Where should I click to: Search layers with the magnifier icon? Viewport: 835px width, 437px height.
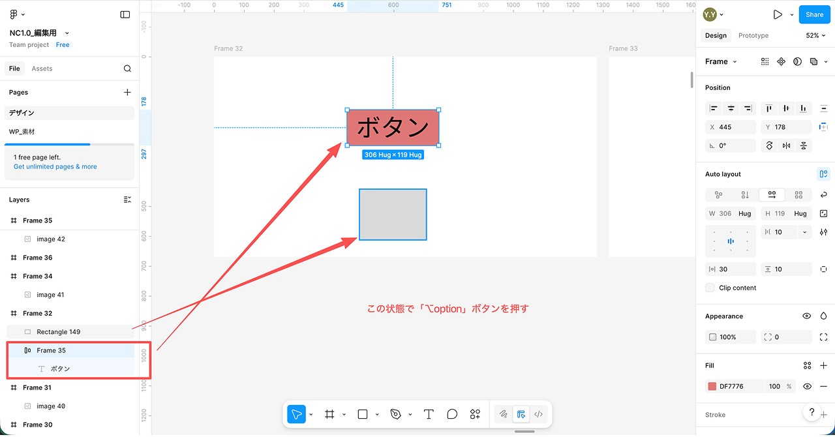127,68
